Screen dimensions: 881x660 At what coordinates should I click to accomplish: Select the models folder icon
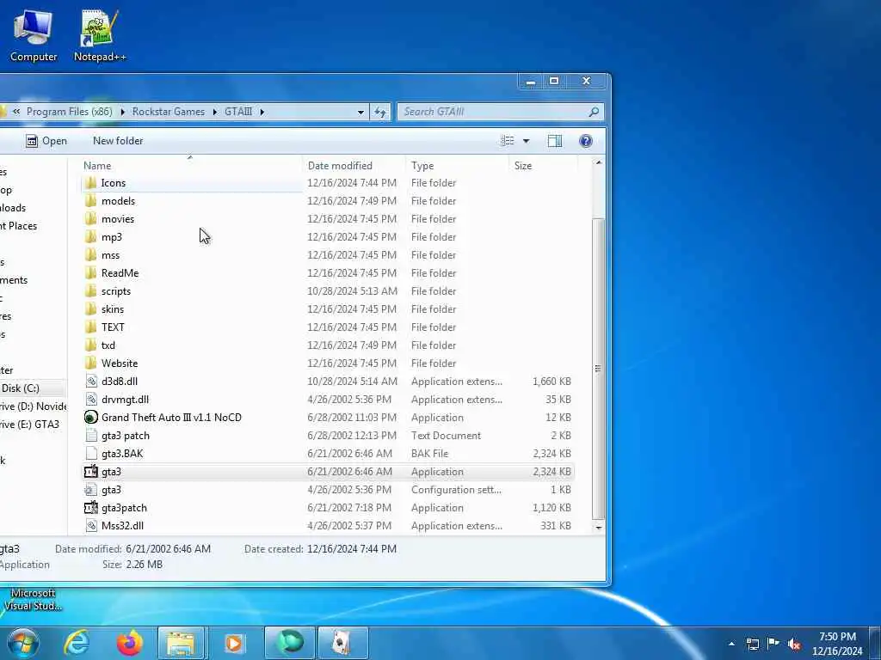click(x=90, y=201)
